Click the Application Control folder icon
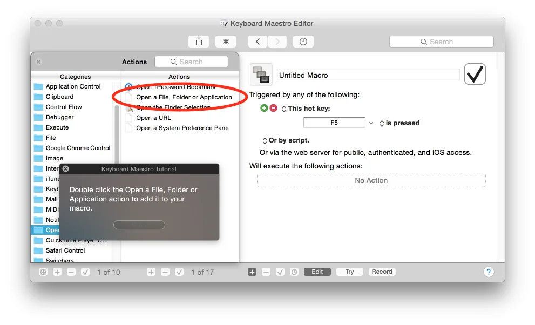This screenshot has width=535, height=325. tap(38, 86)
